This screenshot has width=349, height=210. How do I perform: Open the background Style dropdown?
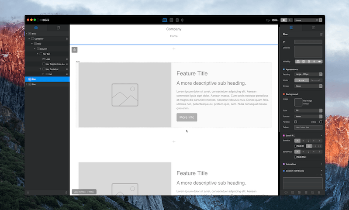coord(308,110)
